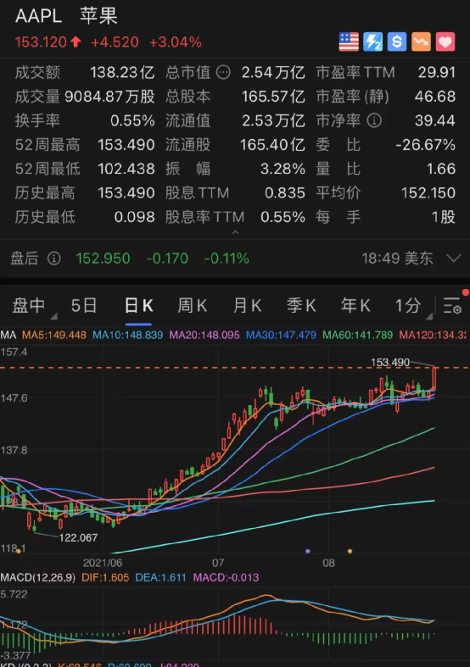This screenshot has width=470, height=667.
Task: Tap the blue event dot on chart timeline
Action: point(308,551)
